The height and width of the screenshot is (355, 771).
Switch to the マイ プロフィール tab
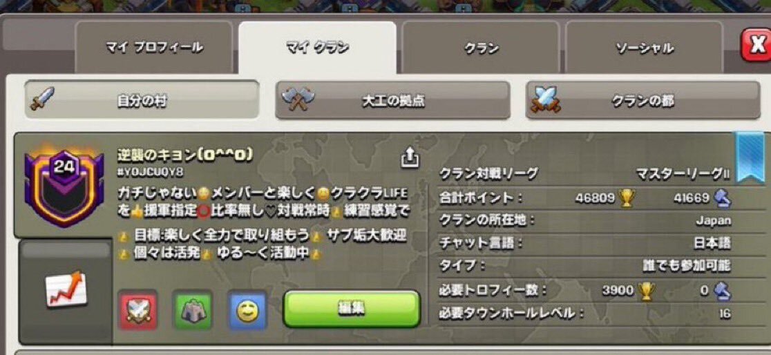pyautogui.click(x=154, y=48)
